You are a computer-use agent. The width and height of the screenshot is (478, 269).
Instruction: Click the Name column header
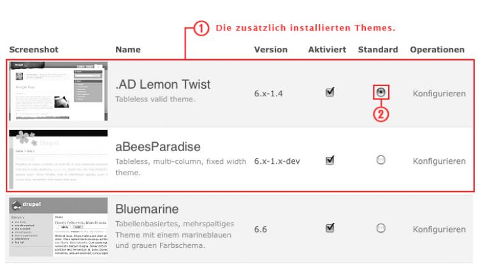tap(128, 49)
